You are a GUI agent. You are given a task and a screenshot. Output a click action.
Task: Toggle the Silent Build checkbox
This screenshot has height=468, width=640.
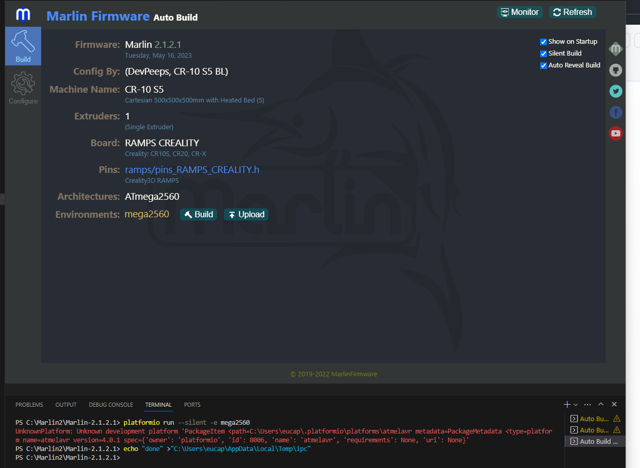pyautogui.click(x=543, y=54)
